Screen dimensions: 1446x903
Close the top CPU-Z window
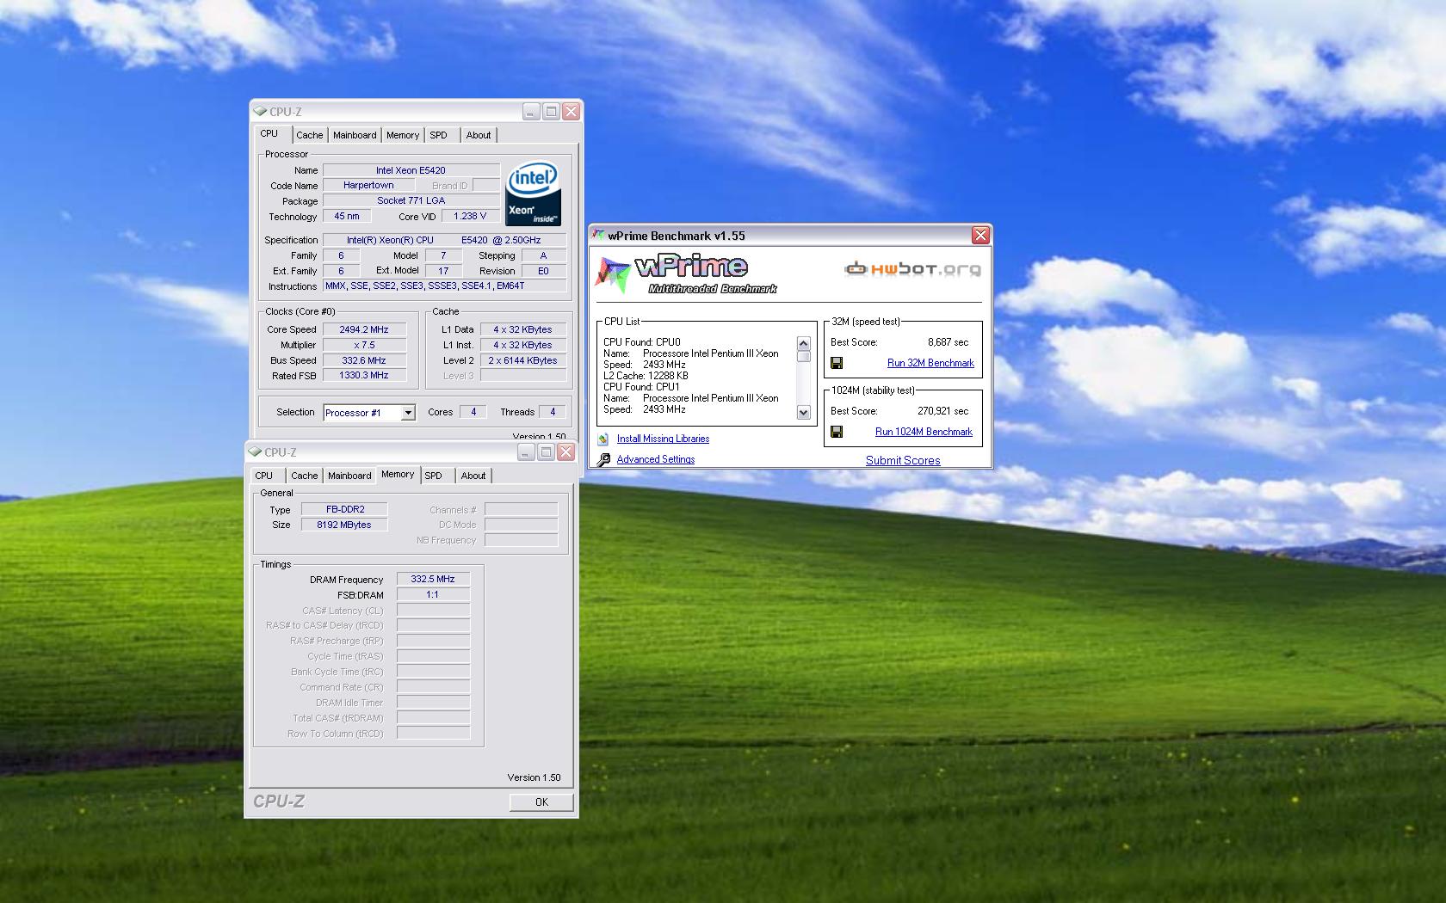click(571, 111)
